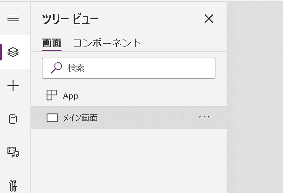
Task: Select the App tree item
Action: tap(129, 95)
